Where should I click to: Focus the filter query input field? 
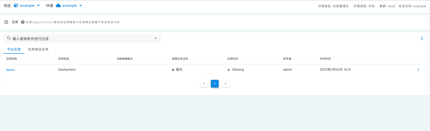82,39
